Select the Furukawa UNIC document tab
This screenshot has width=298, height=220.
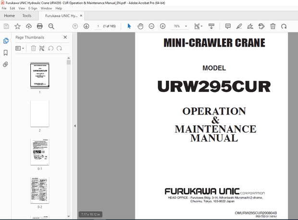pyautogui.click(x=61, y=16)
